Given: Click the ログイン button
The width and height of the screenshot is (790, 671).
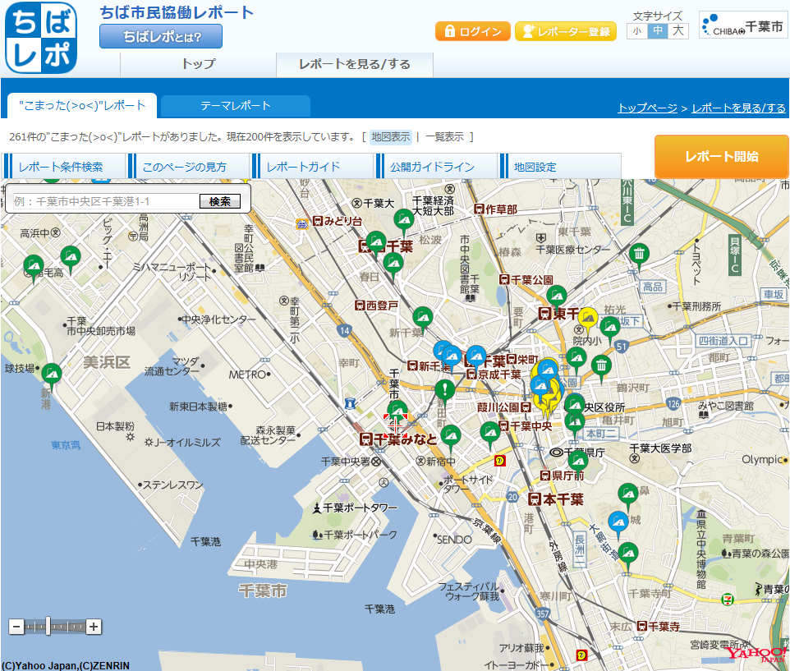Looking at the screenshot, I should (472, 31).
